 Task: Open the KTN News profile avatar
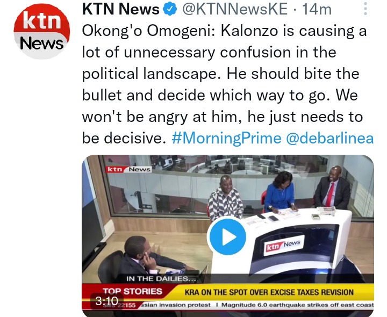click(x=42, y=31)
